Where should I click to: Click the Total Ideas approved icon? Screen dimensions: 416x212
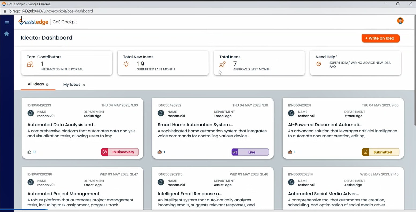point(223,64)
